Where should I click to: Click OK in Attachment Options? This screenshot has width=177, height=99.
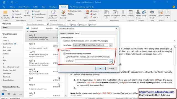pos(100,68)
